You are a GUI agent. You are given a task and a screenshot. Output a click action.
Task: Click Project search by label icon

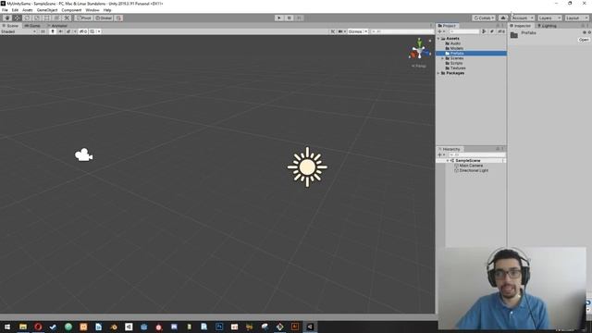click(x=491, y=31)
